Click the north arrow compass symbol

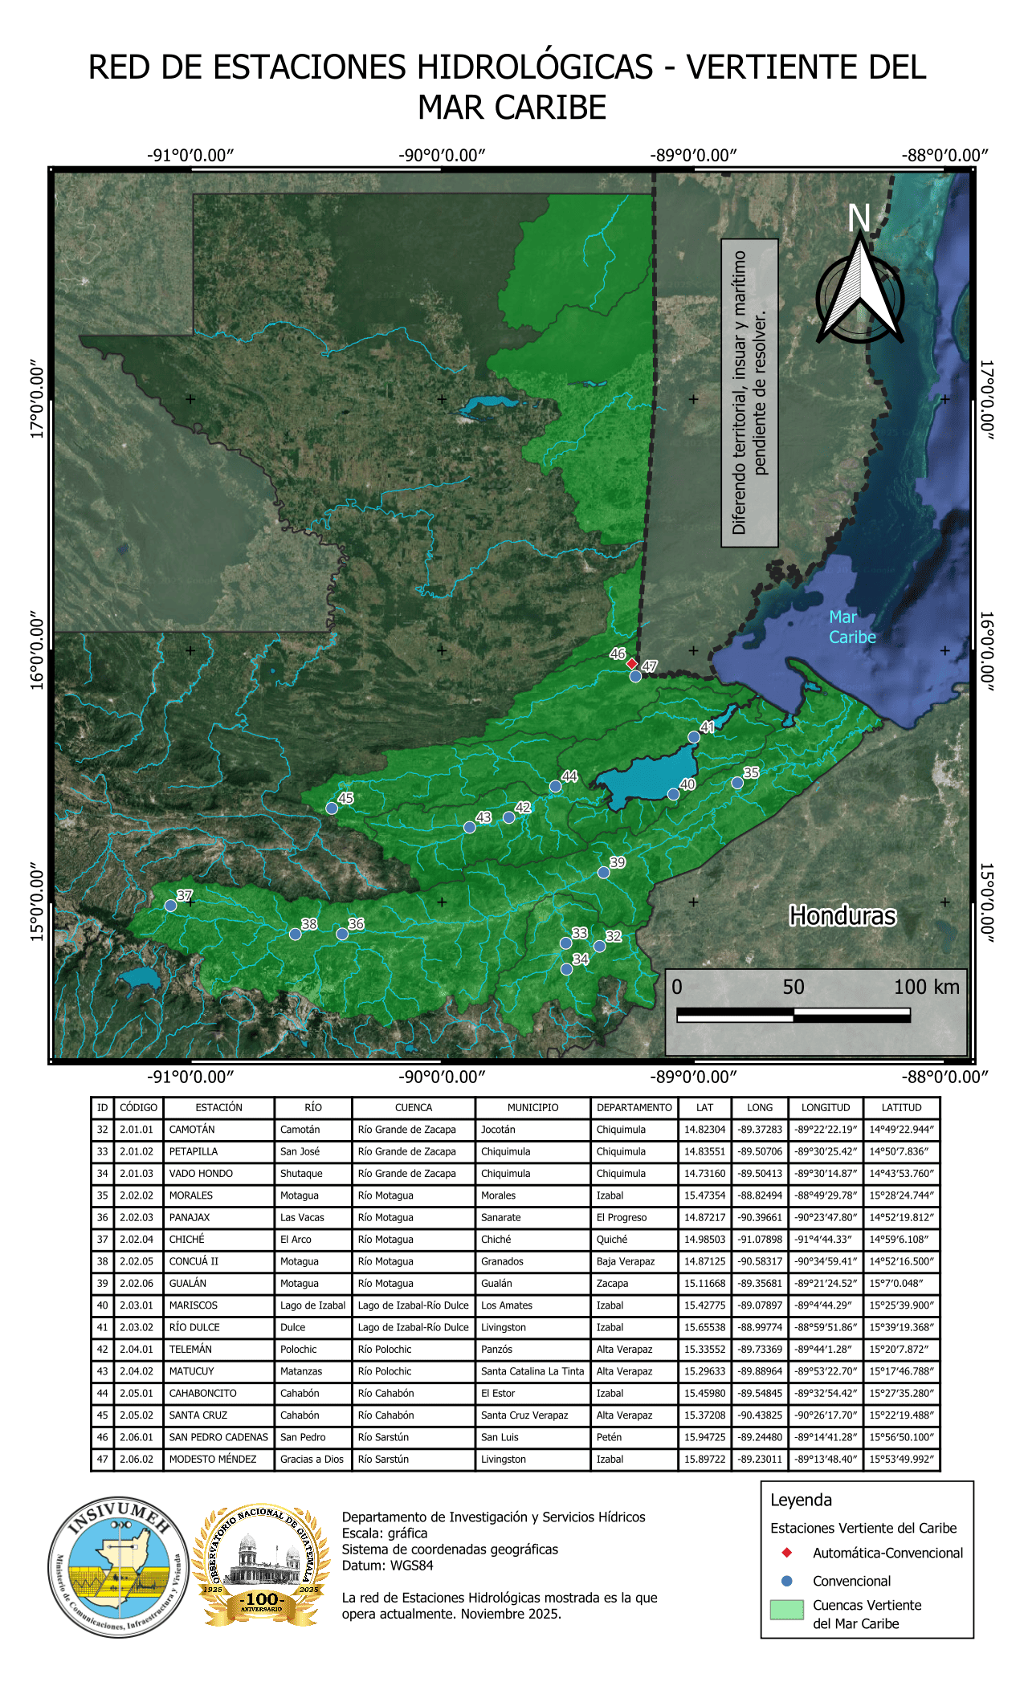click(859, 289)
